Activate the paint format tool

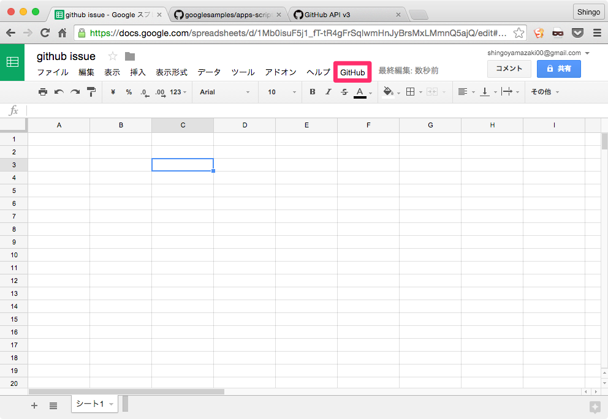[90, 91]
